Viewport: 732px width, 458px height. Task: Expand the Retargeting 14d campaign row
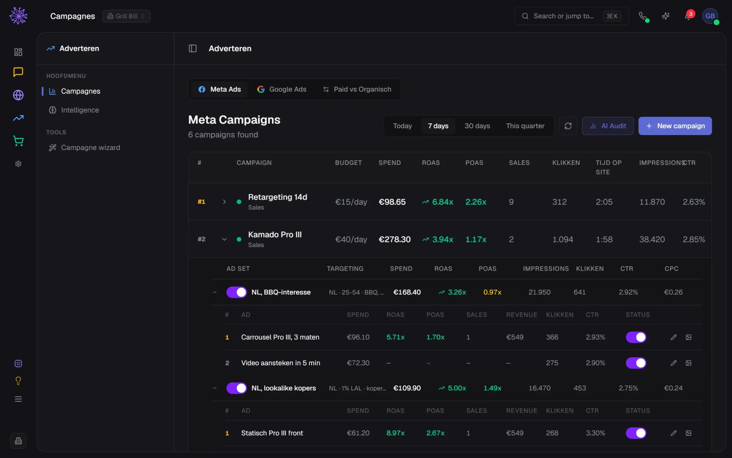[224, 202]
